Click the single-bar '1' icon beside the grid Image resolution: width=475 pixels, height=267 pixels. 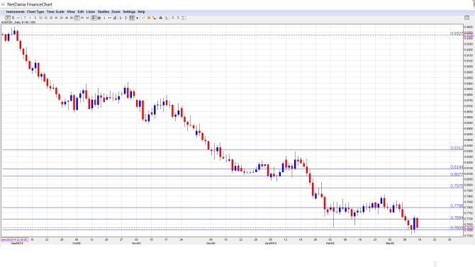coord(104,18)
